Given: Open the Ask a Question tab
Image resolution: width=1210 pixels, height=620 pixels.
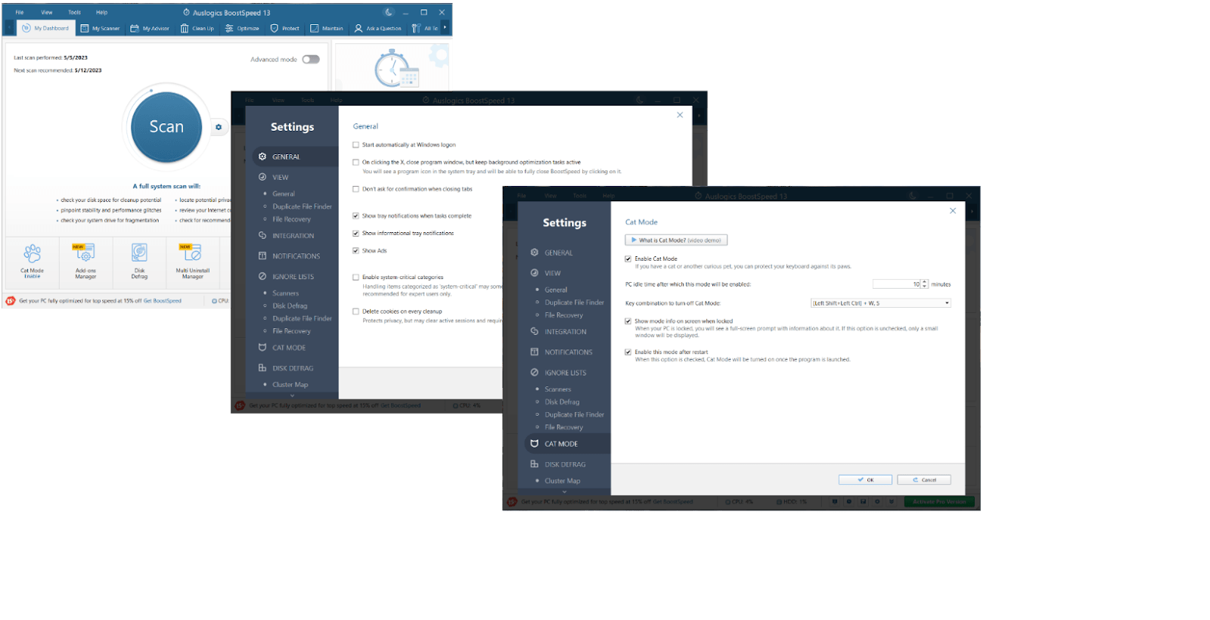Looking at the screenshot, I should (x=378, y=28).
